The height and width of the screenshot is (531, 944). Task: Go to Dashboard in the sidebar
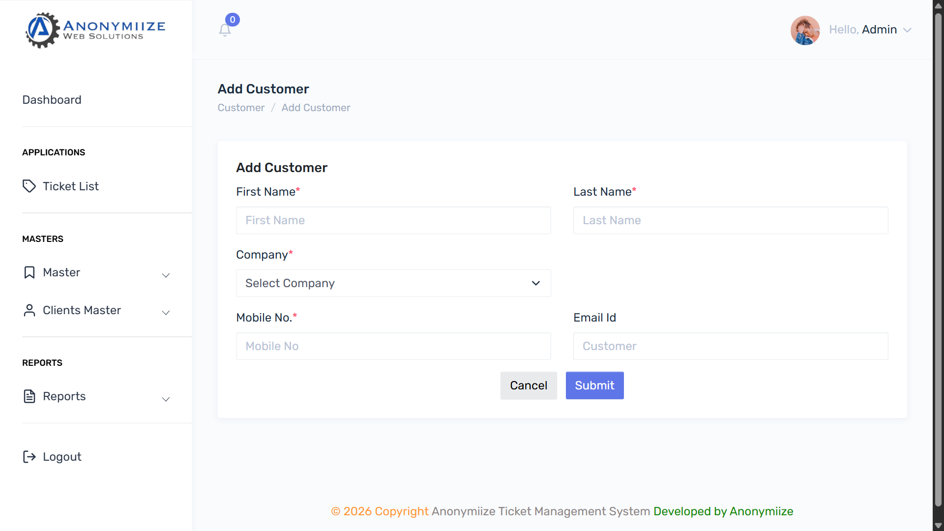click(x=52, y=100)
